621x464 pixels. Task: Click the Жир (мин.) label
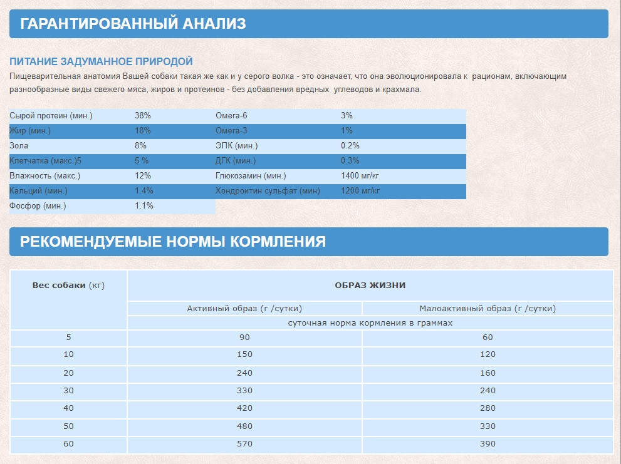coord(30,131)
